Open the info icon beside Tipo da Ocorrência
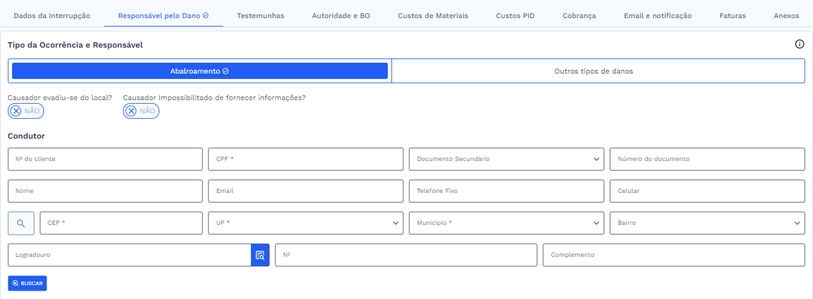813x299 pixels. [799, 45]
